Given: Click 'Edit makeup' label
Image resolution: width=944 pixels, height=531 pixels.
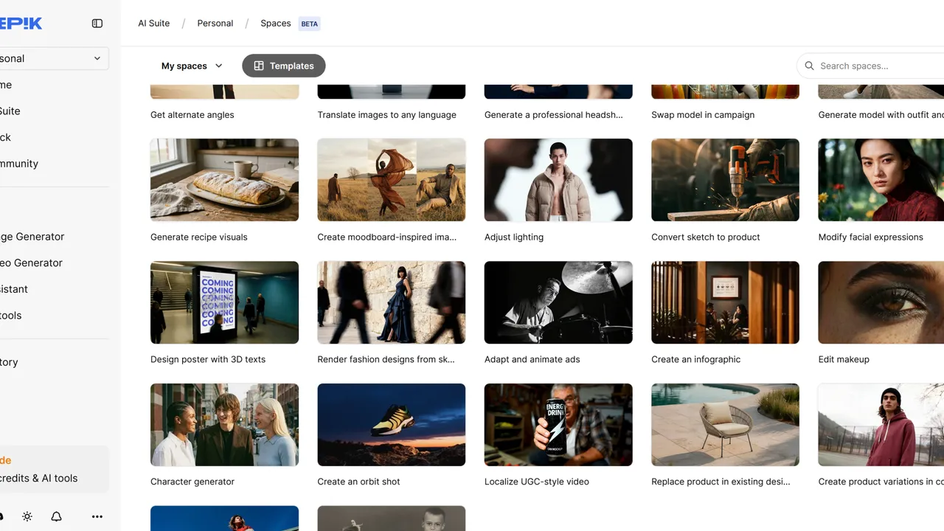Looking at the screenshot, I should [x=844, y=360].
